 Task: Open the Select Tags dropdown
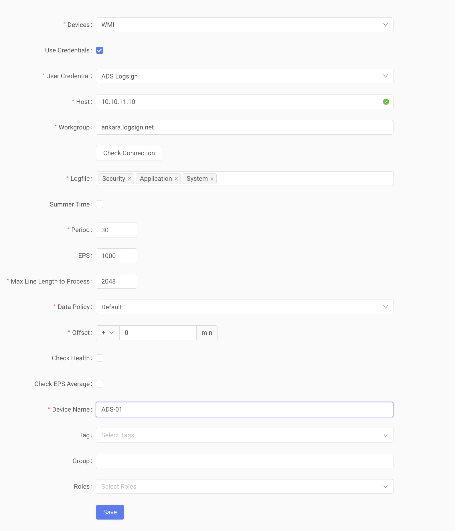[244, 435]
